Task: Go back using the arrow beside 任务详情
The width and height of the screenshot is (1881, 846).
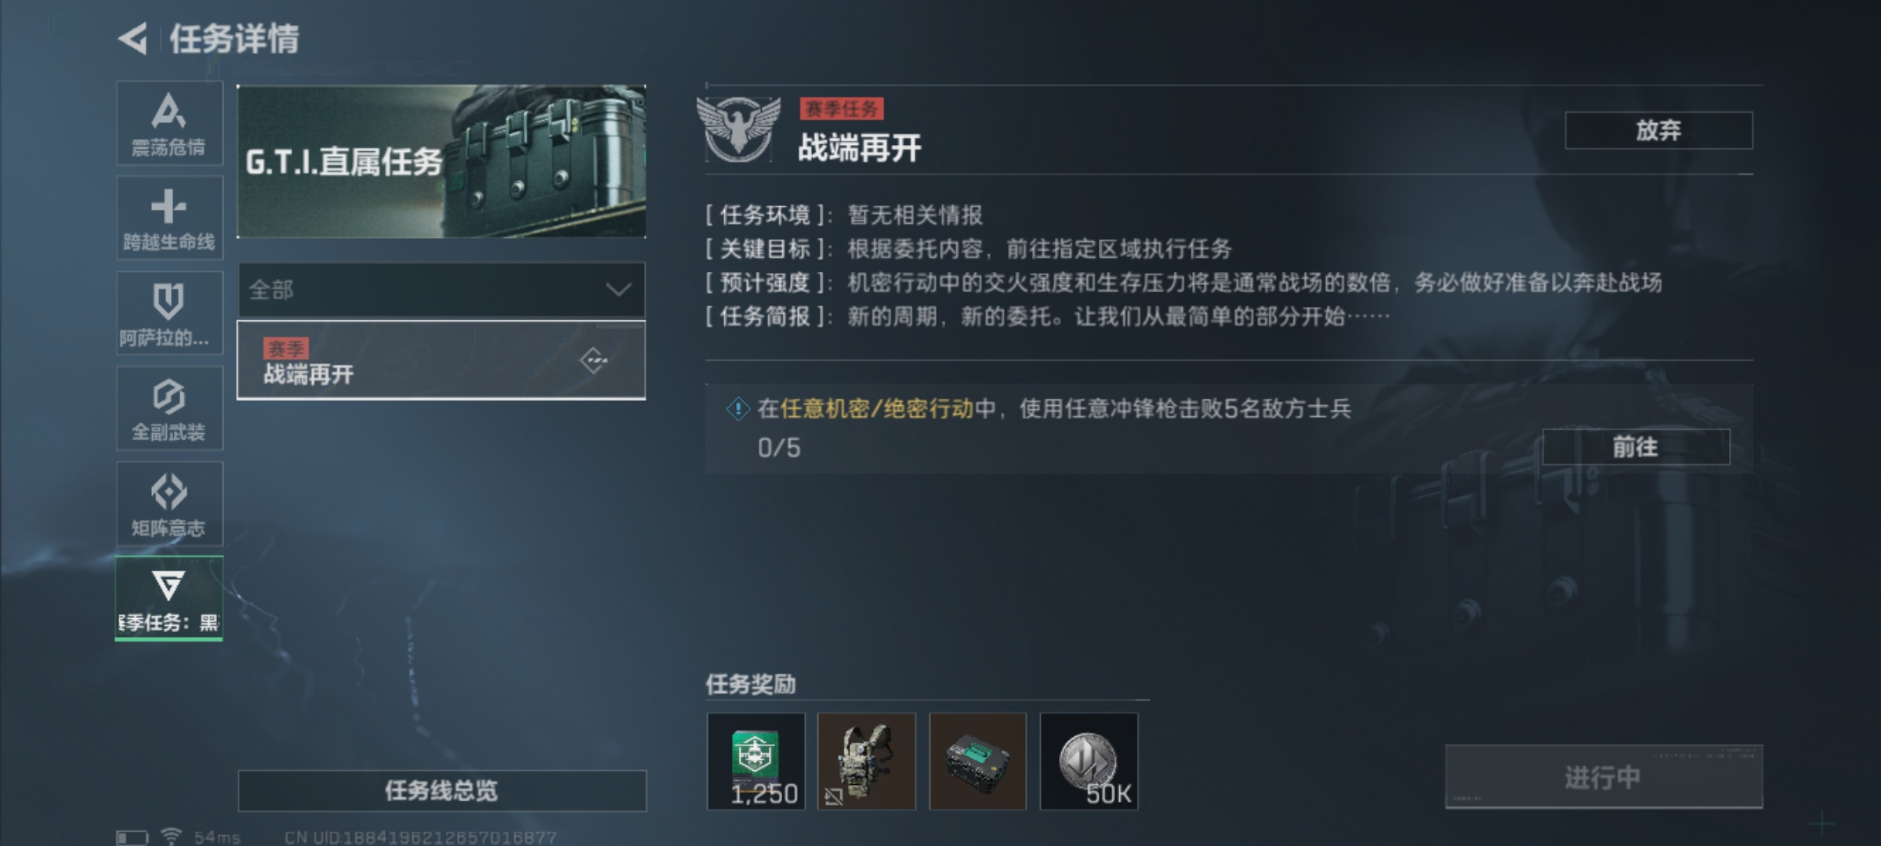Action: [133, 38]
